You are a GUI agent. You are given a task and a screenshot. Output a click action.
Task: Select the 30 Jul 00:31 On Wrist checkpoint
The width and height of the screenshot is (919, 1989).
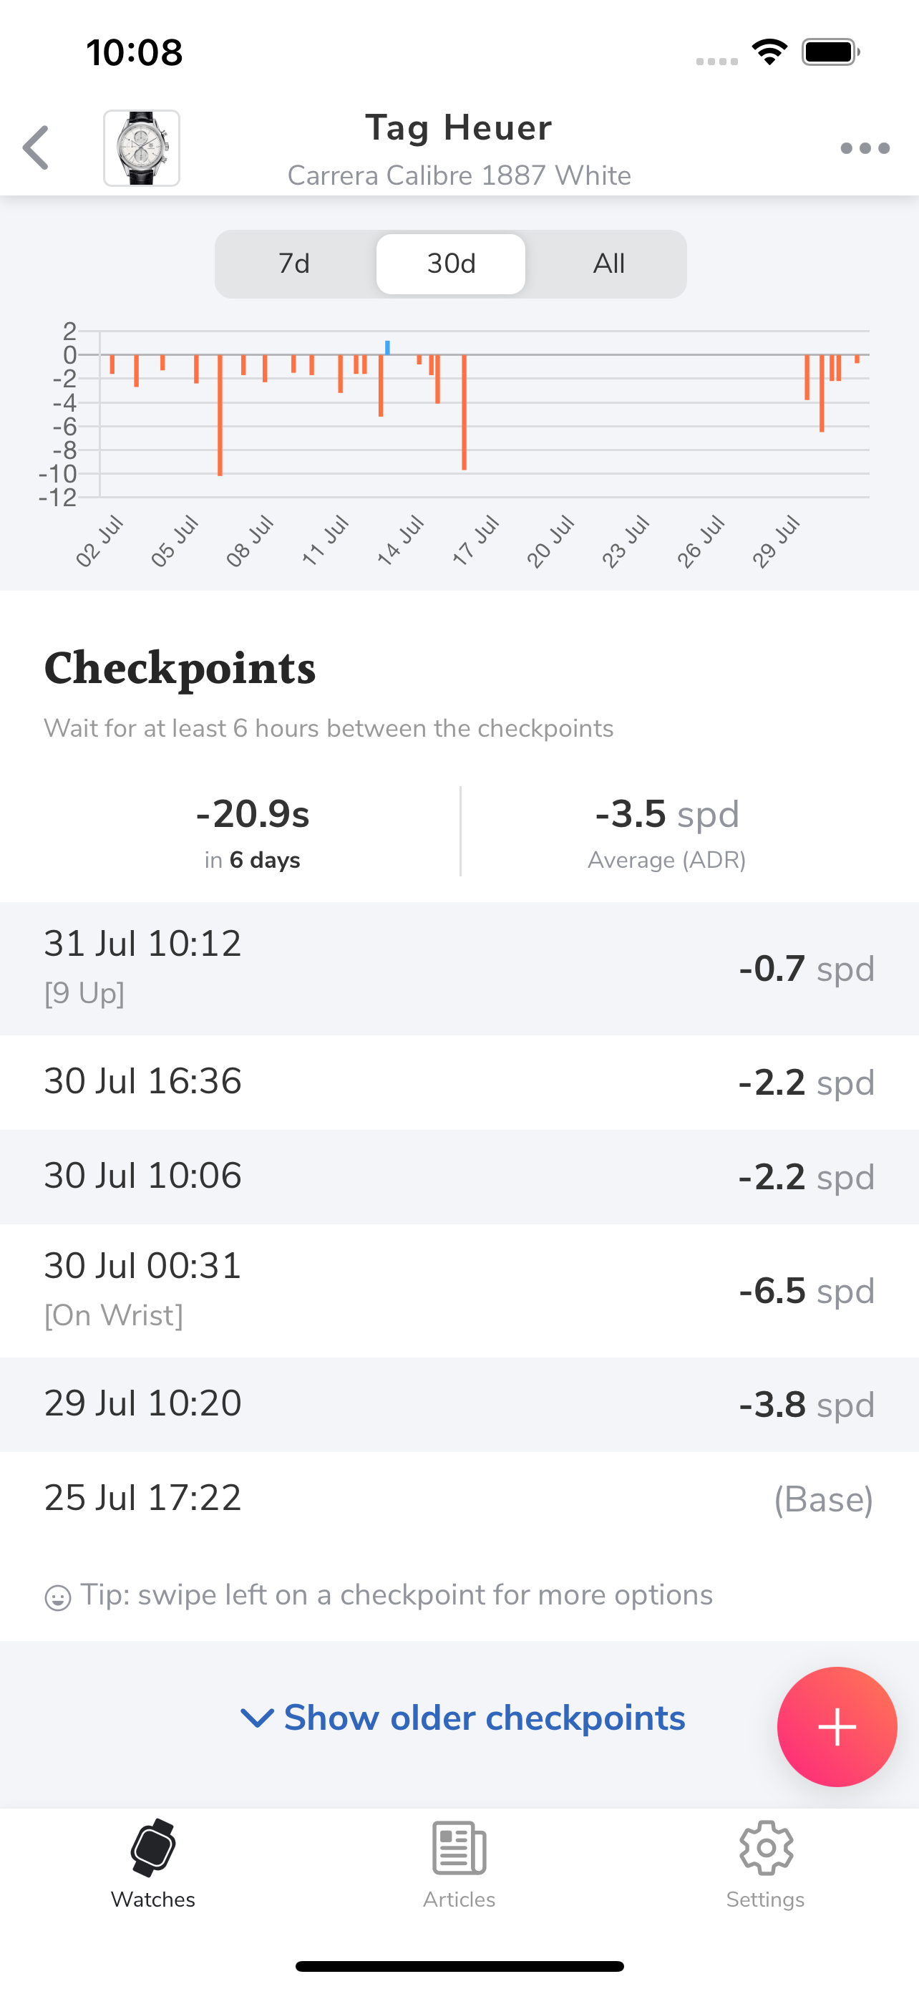point(459,1289)
